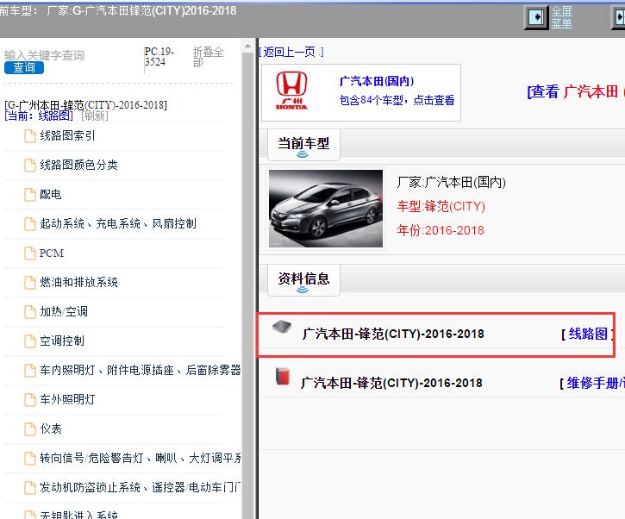Screen dimensions: 625x519
Task: Open 发动机防盗锁止系统、遥控器 entry
Action: click(141, 487)
